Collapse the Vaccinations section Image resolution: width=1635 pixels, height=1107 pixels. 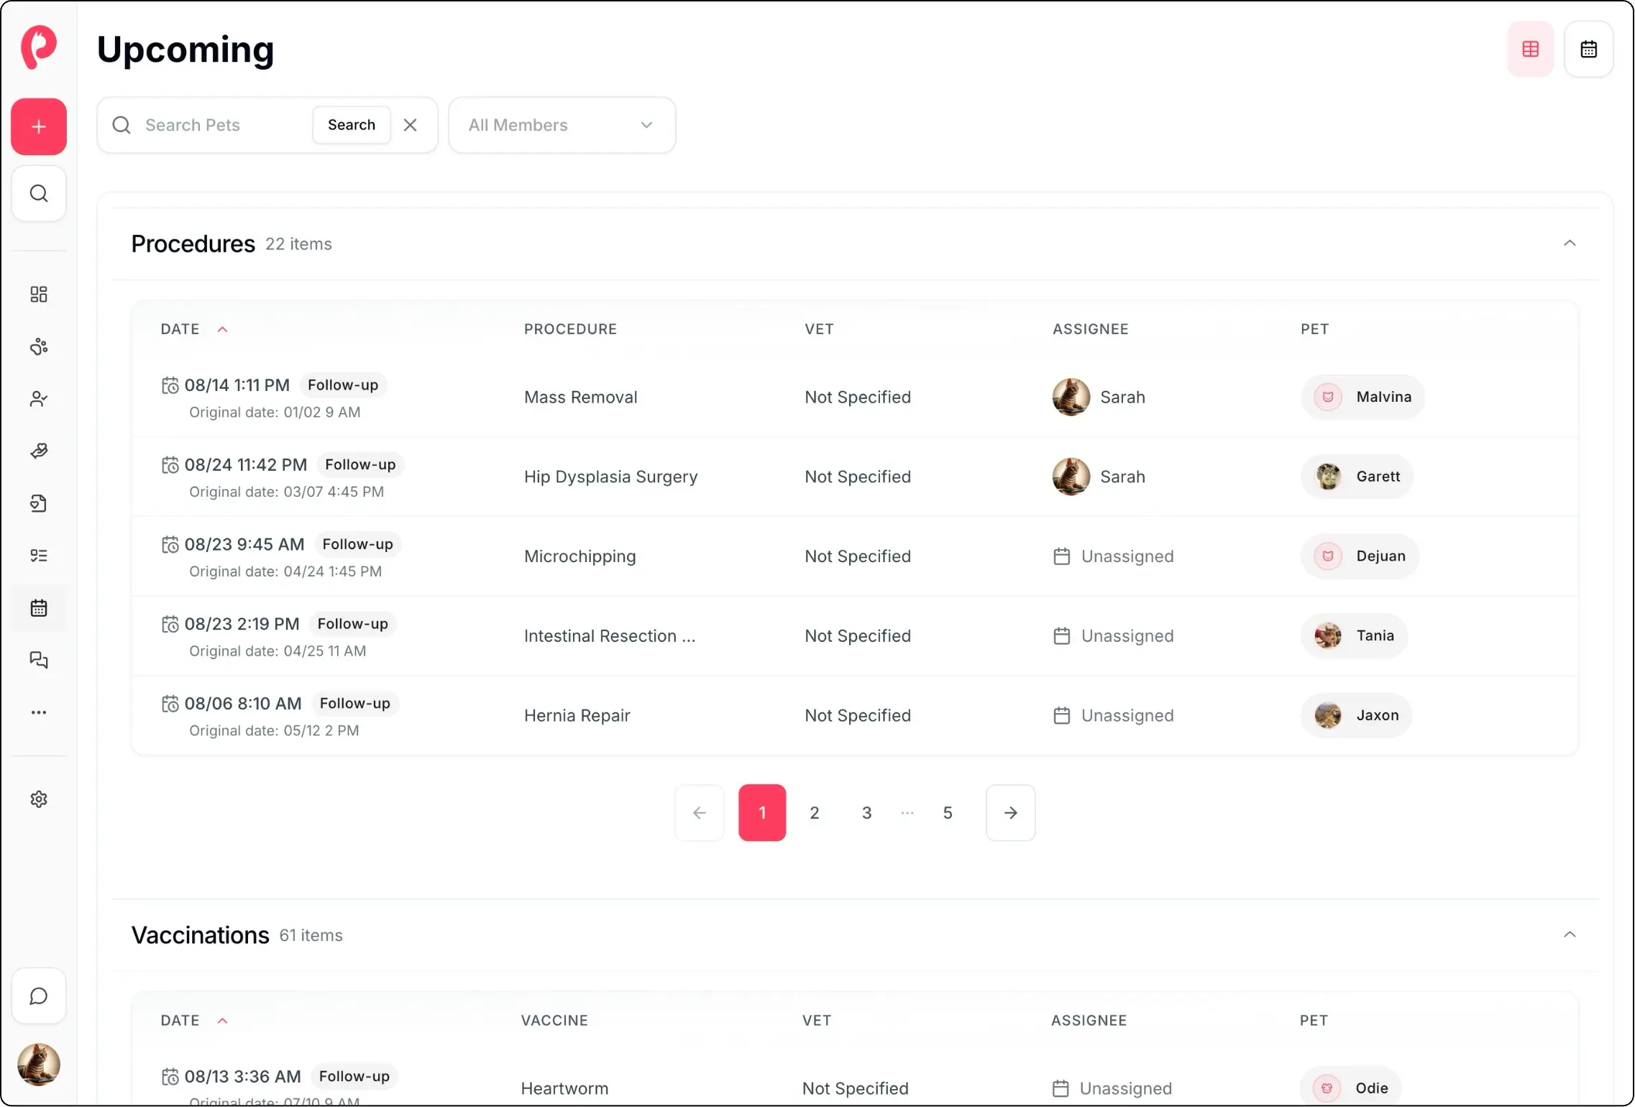pyautogui.click(x=1570, y=934)
